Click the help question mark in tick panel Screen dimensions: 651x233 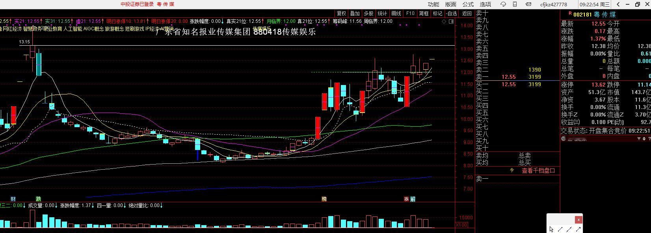click(649, 139)
